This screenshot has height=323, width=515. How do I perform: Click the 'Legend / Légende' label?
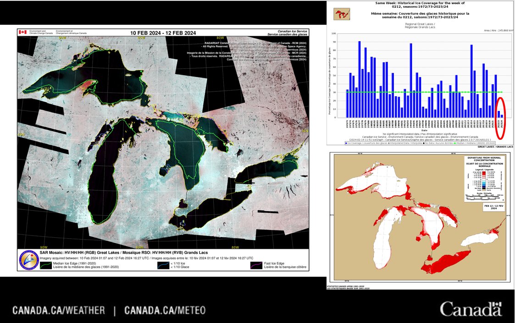[484, 170]
